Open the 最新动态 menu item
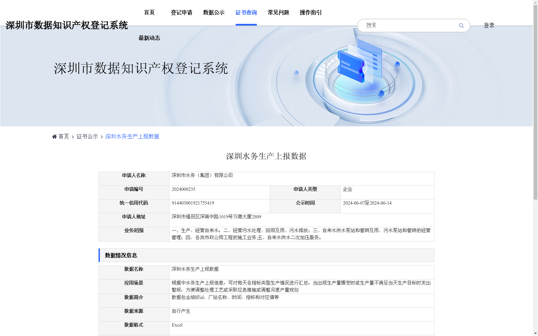 pyautogui.click(x=149, y=38)
